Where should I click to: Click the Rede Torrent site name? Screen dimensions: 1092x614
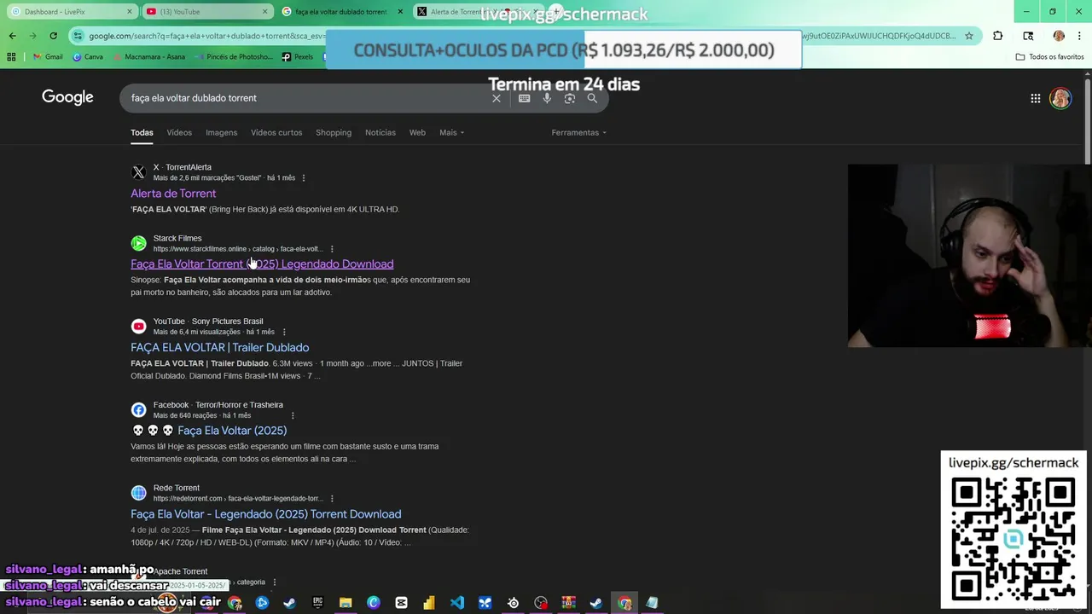point(177,488)
